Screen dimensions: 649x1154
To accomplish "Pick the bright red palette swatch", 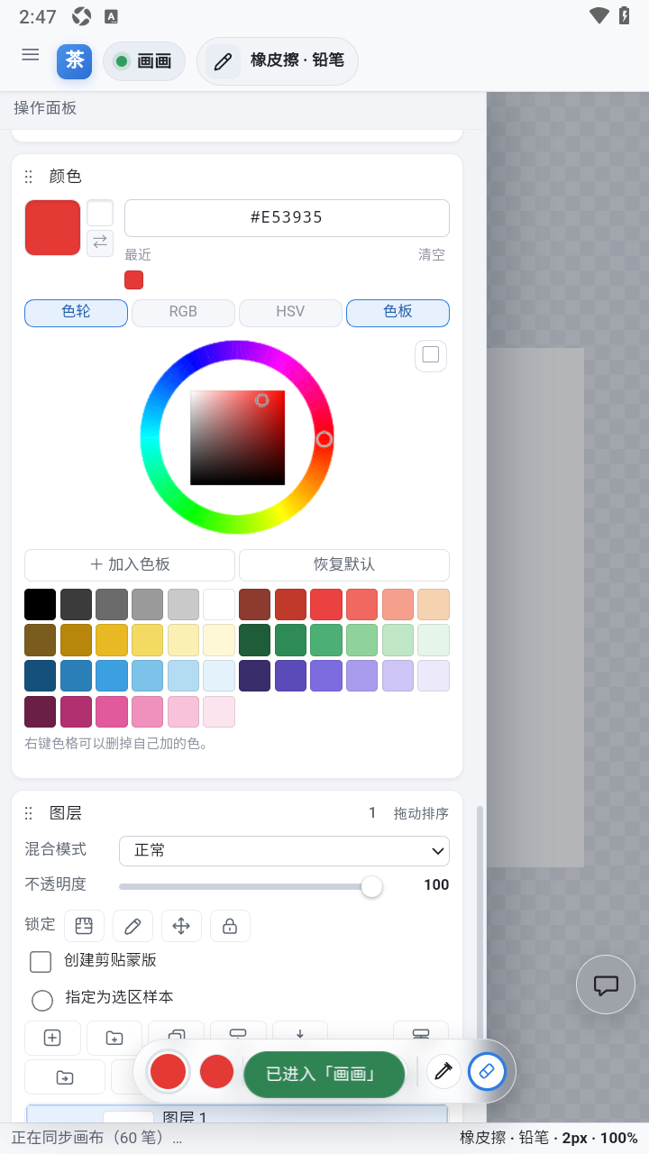I will coord(326,605).
